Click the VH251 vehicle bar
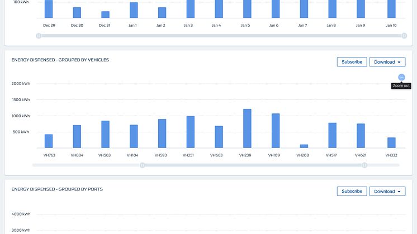 coord(191,132)
